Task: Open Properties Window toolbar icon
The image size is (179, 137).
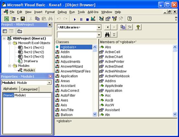Action: pos(108,19)
